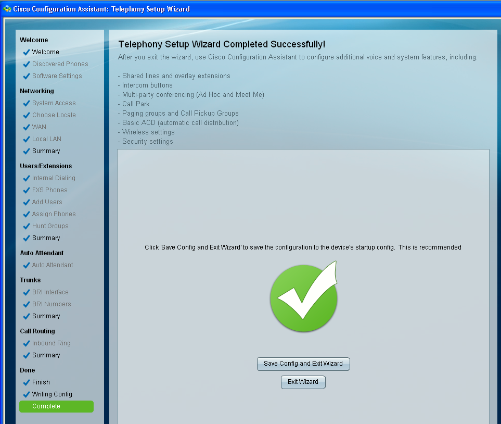This screenshot has width=501, height=424.
Task: Jump to the WAN step
Action: [39, 127]
